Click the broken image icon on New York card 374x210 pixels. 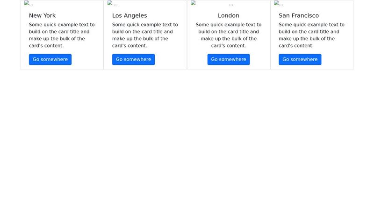tap(27, 3)
